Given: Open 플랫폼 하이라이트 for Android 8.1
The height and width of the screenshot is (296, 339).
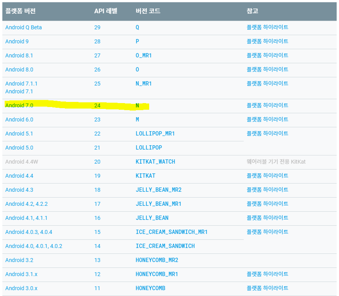Looking at the screenshot, I should [x=268, y=55].
